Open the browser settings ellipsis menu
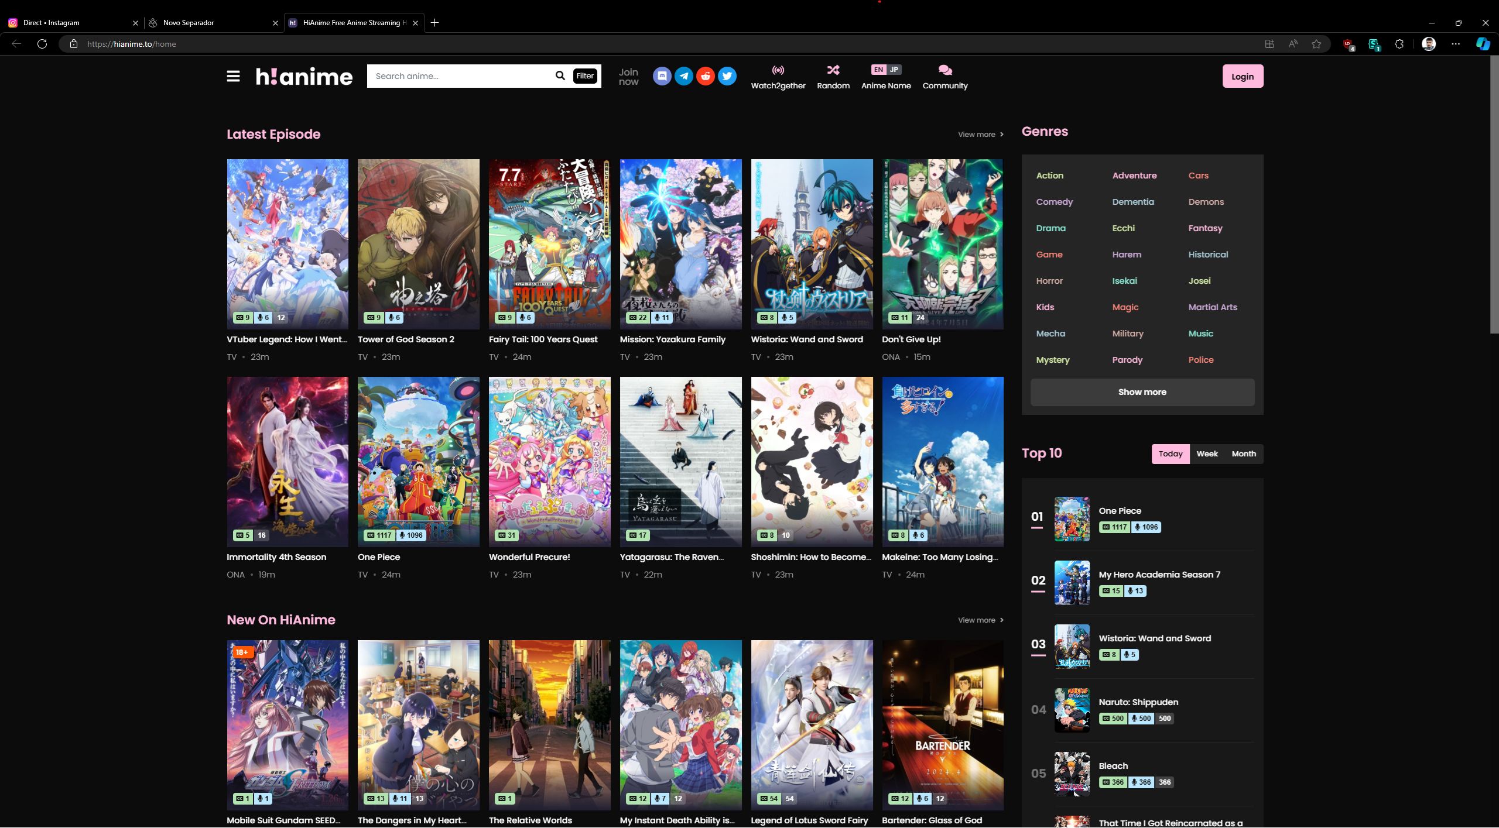This screenshot has width=1499, height=828. tap(1456, 44)
